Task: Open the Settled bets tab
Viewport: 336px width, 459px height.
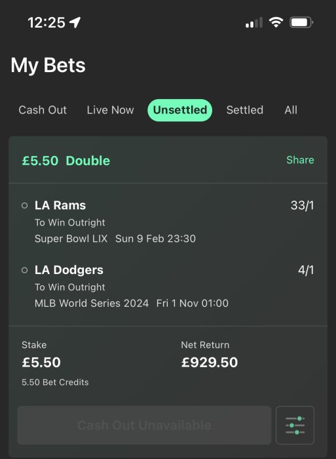Action: [245, 110]
